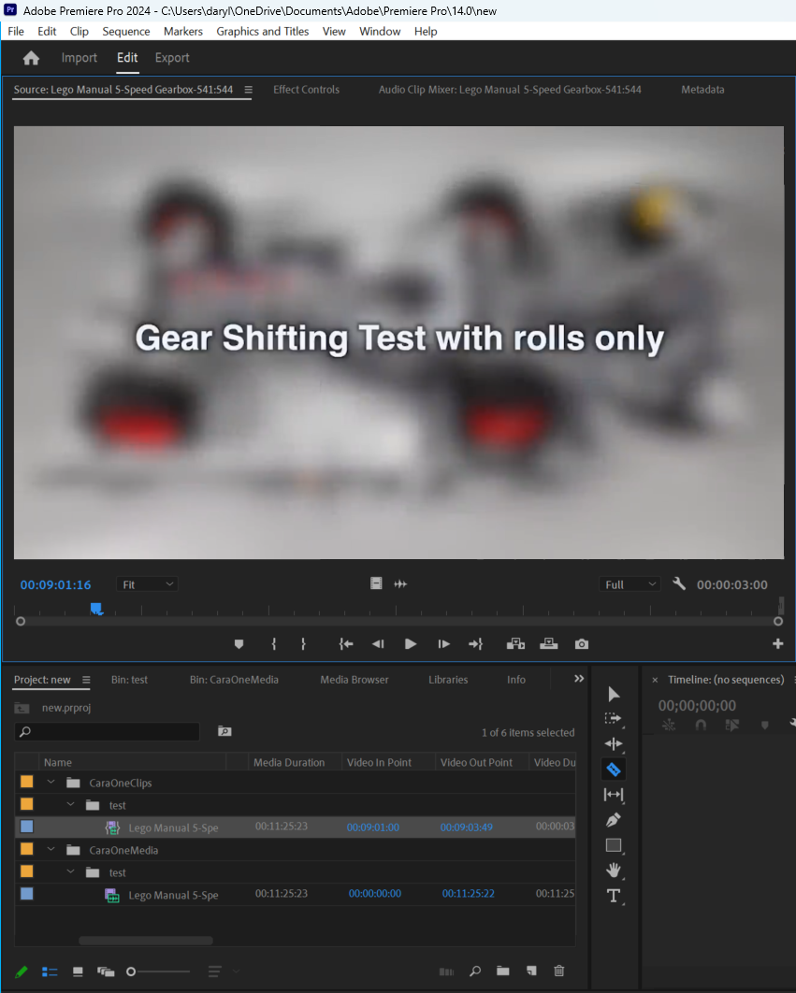
Task: Switch to the Media Browser tab
Action: tap(355, 680)
